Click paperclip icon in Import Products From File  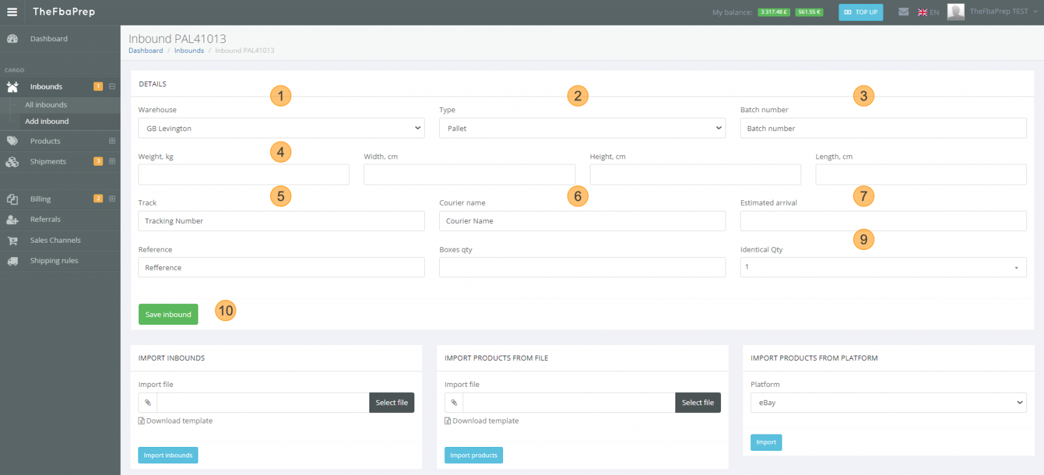[454, 403]
